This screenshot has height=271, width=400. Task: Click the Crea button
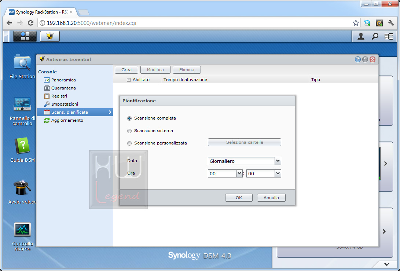(x=126, y=70)
